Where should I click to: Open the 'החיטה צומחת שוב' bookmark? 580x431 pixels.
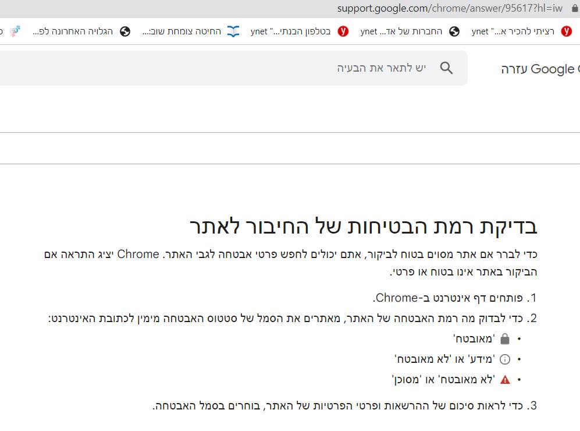click(x=191, y=31)
